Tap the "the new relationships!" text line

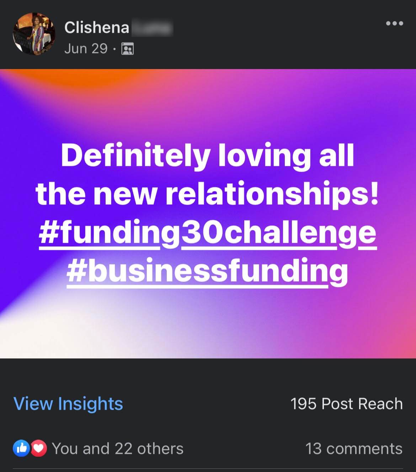click(x=207, y=194)
